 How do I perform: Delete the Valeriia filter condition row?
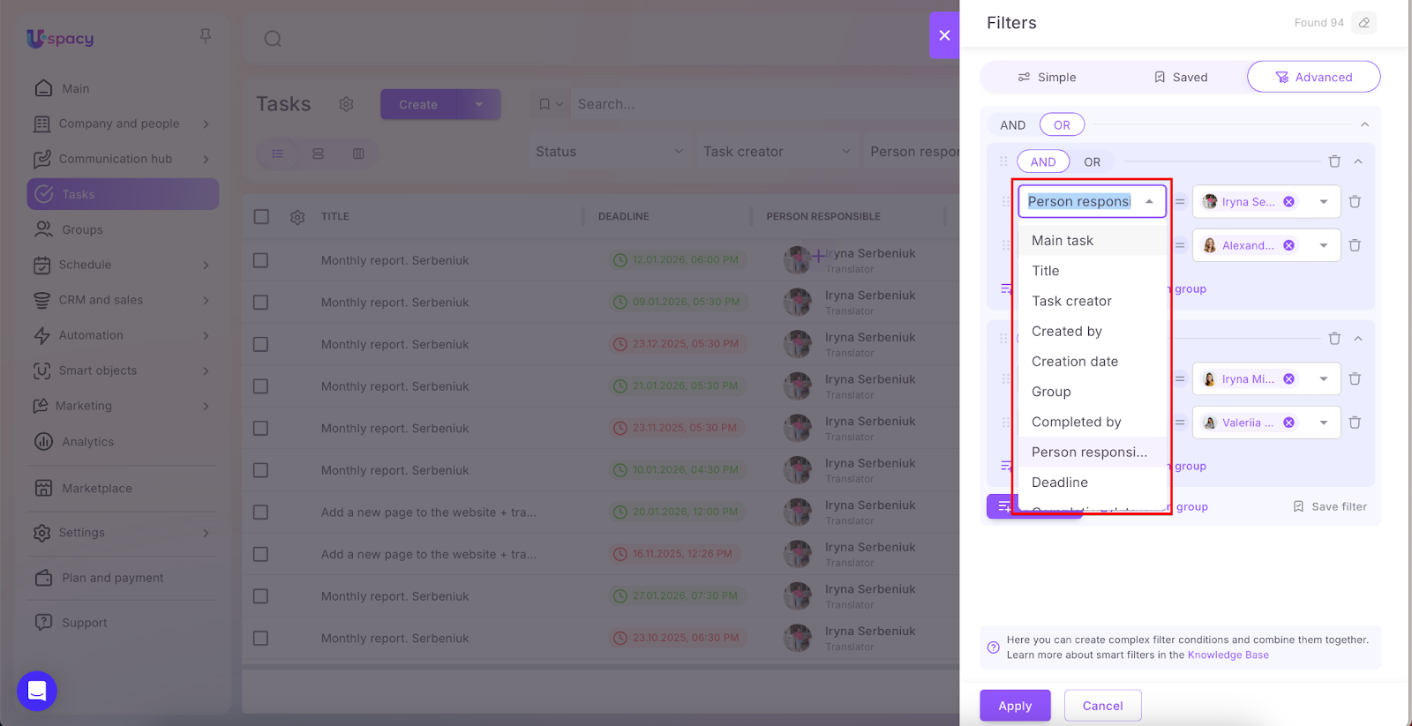(x=1355, y=423)
